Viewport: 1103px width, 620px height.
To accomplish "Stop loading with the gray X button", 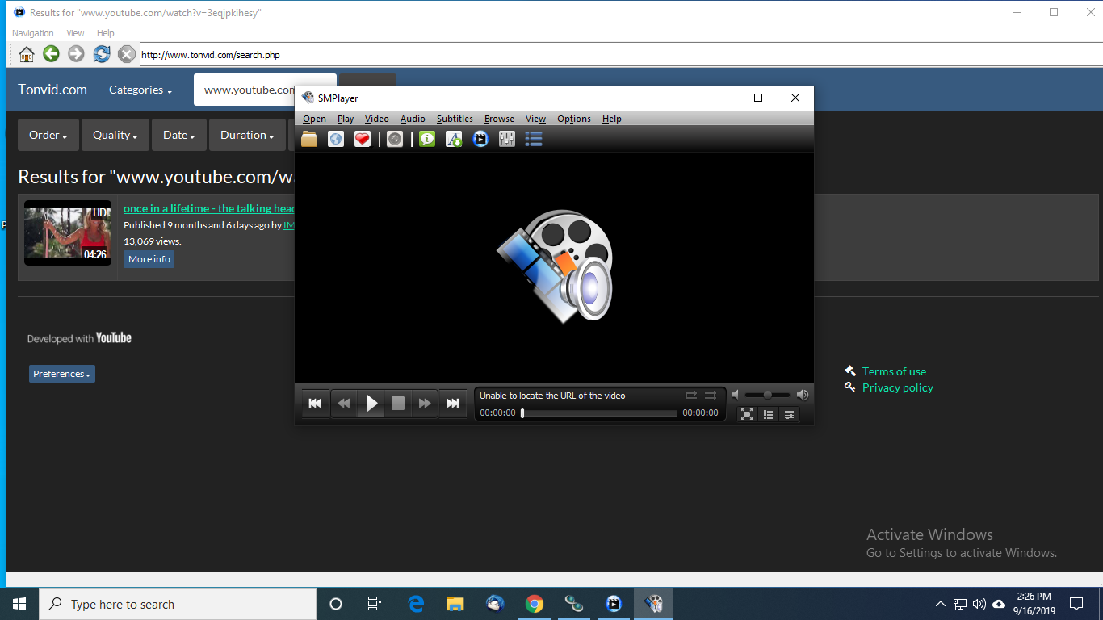I will pyautogui.click(x=126, y=54).
